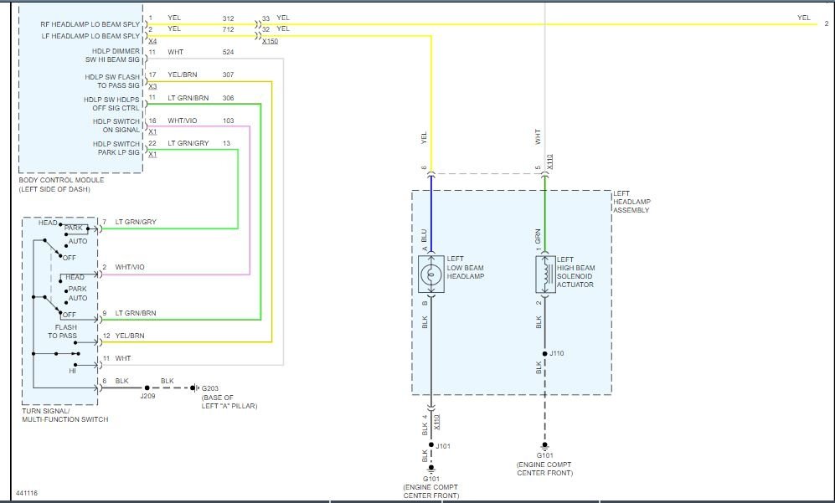This screenshot has height=503, width=835.
Task: Click the G101 ground symbol below J110
Action: (x=545, y=446)
